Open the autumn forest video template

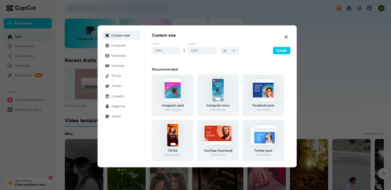pos(309,164)
